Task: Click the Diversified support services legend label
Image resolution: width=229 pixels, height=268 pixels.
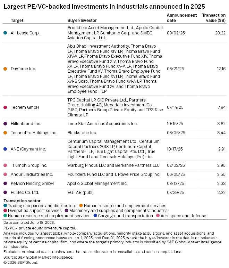Action: point(35,211)
